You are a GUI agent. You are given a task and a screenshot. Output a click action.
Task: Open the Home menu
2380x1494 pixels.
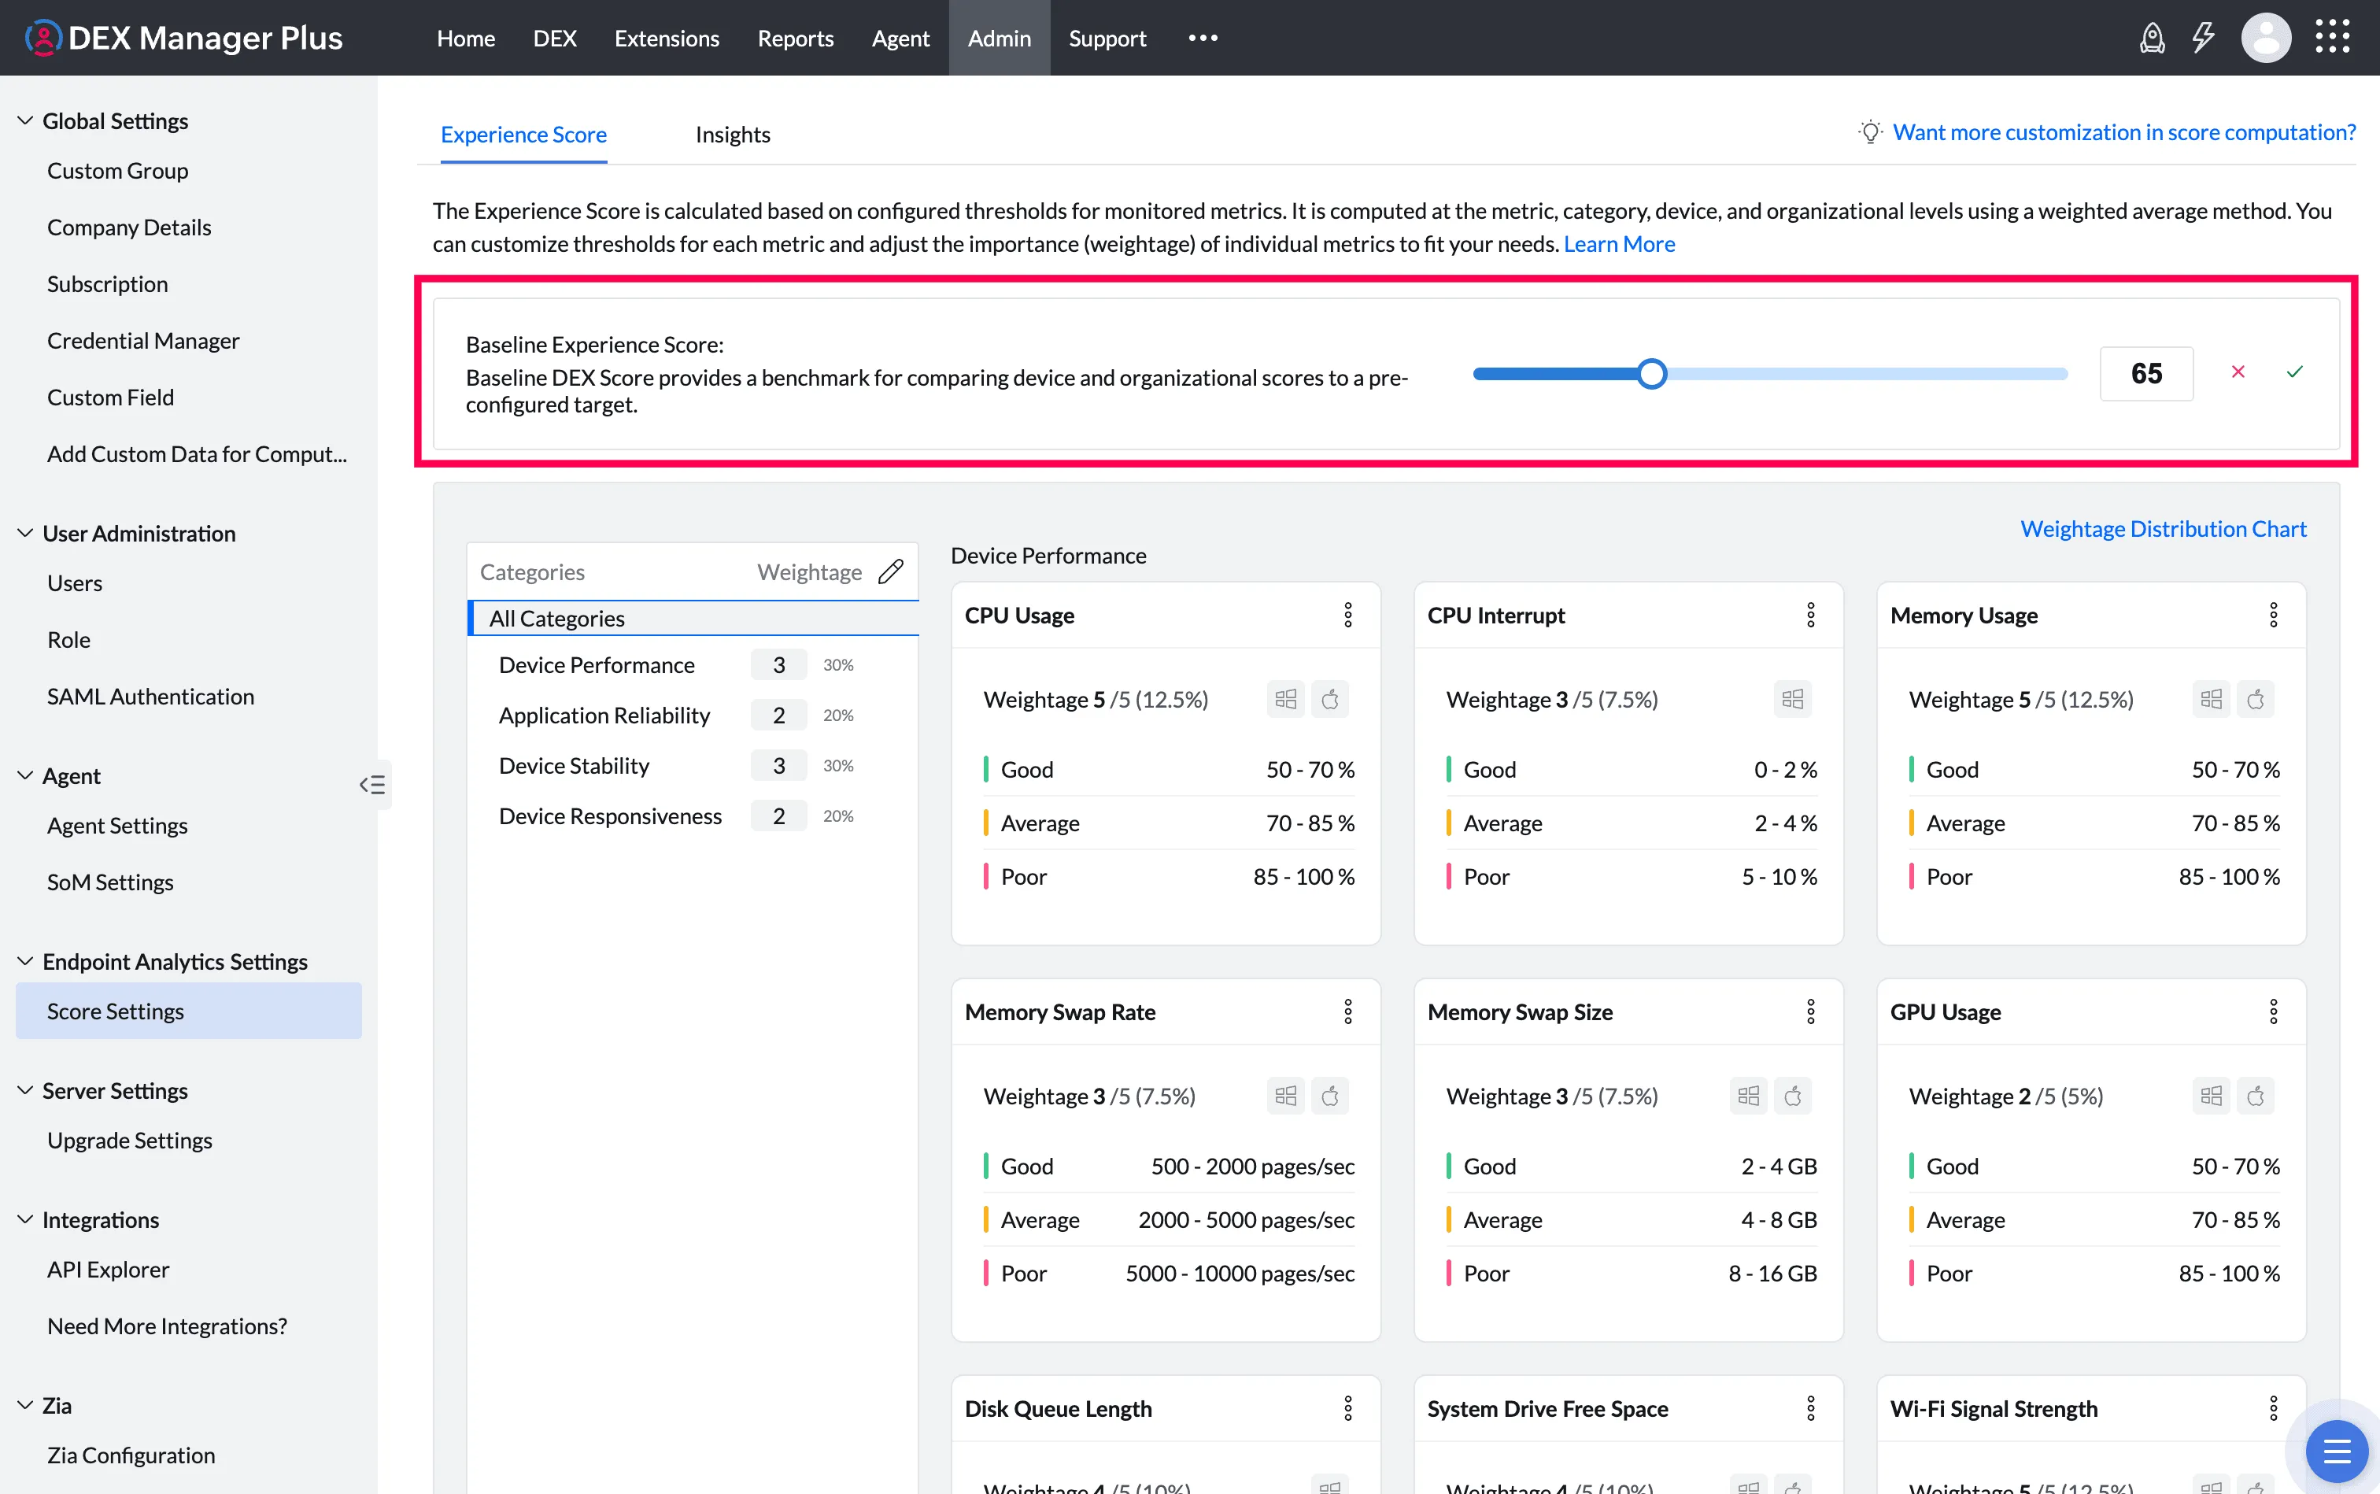[x=465, y=39]
